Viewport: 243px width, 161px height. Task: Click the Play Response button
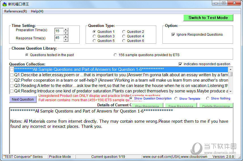click(147, 105)
